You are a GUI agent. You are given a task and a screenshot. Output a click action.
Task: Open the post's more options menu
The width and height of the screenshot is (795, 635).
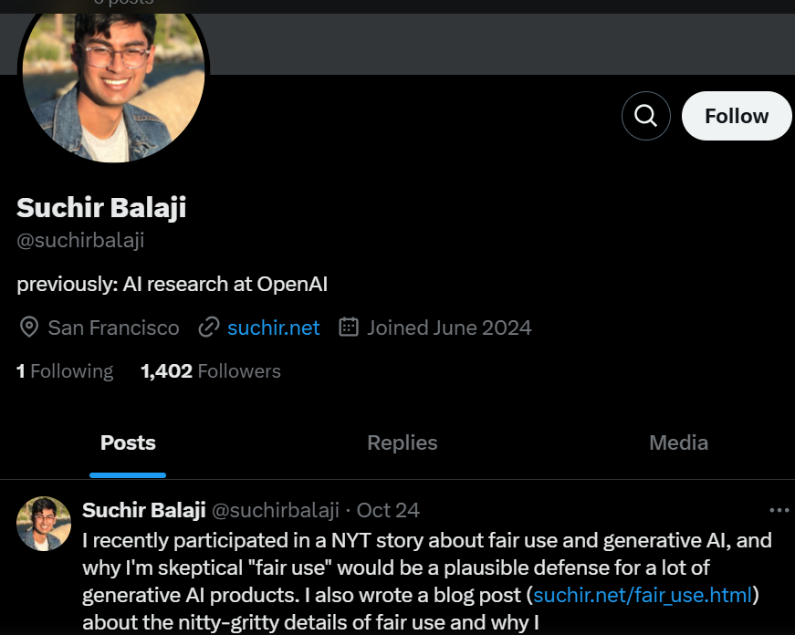pos(779,510)
